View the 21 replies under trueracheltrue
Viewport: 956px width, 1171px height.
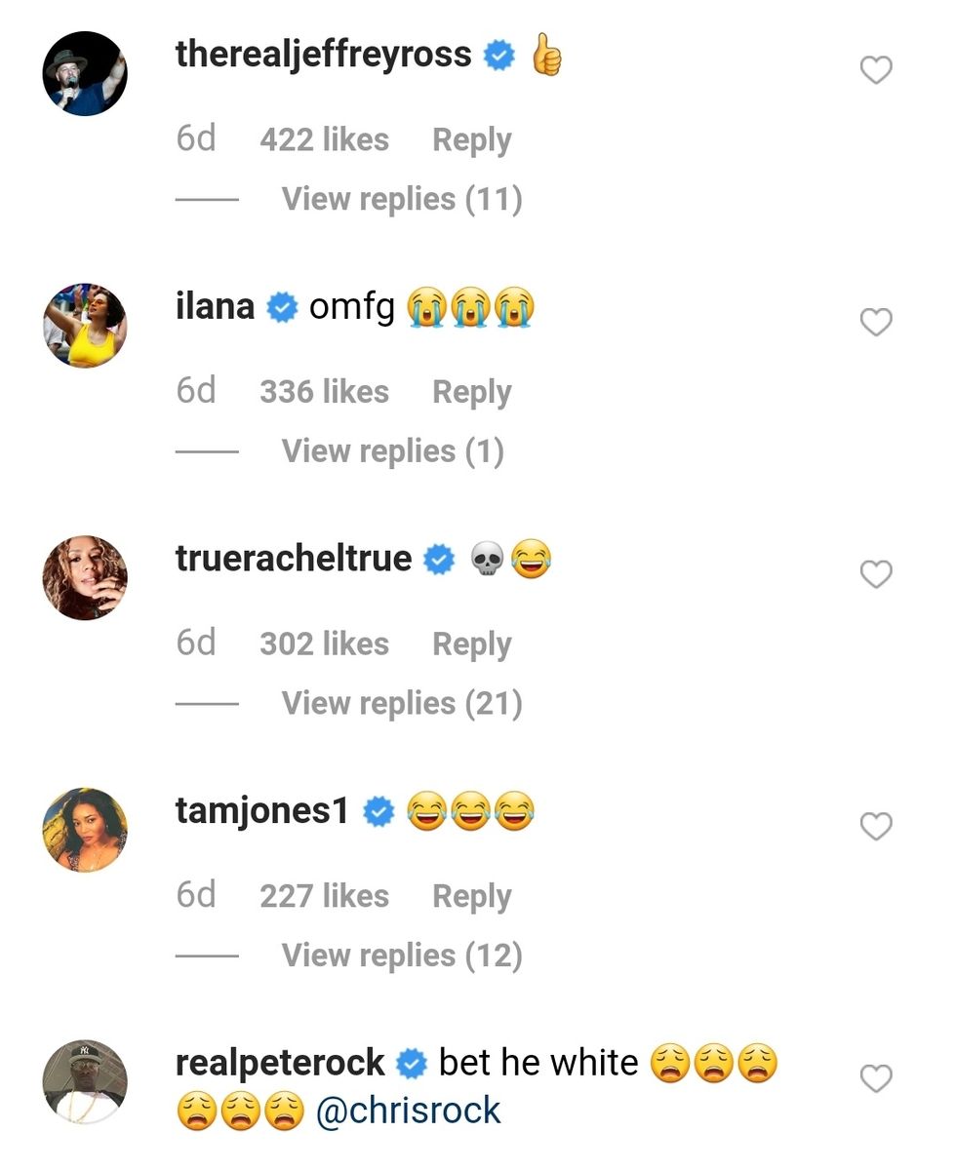tap(401, 703)
